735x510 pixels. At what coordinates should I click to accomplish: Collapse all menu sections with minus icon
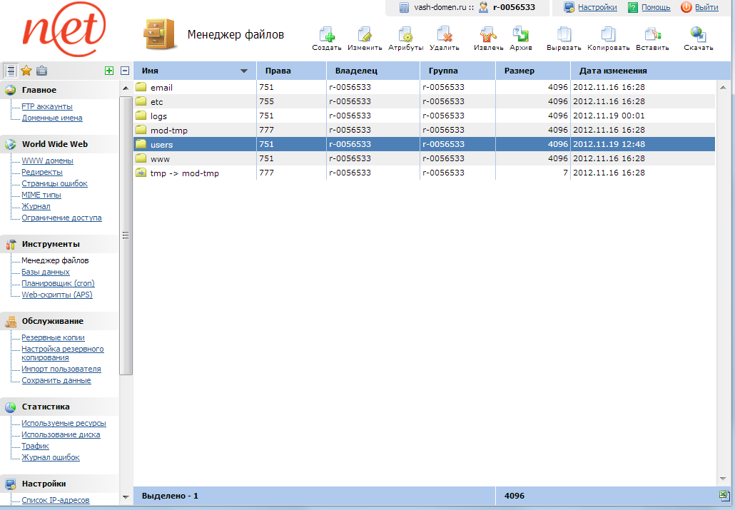click(125, 71)
